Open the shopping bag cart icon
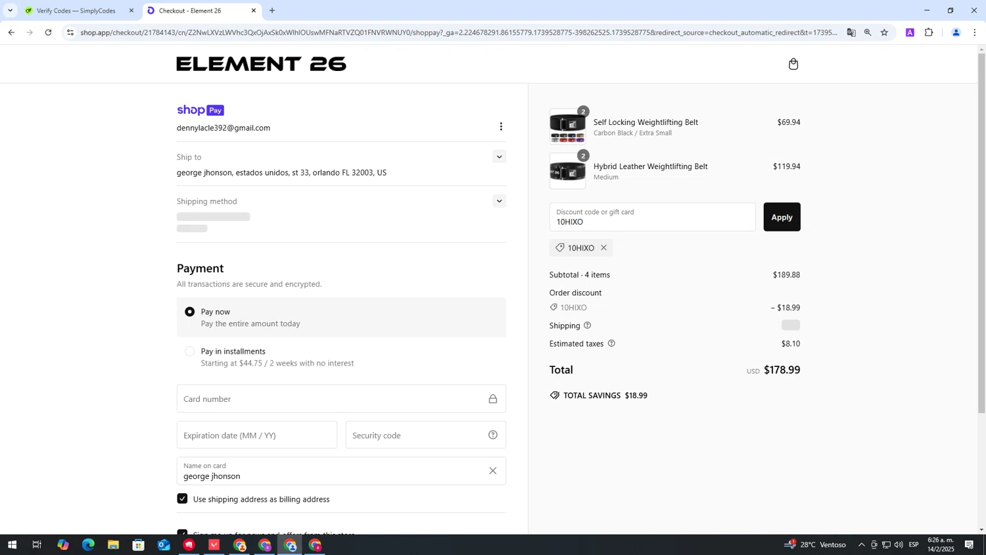Viewport: 986px width, 555px height. [793, 64]
